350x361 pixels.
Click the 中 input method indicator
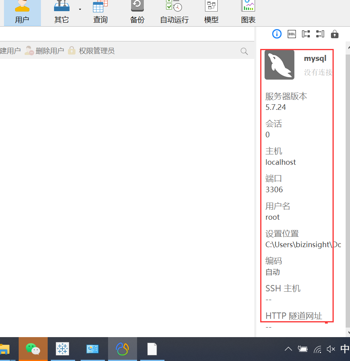[345, 349]
